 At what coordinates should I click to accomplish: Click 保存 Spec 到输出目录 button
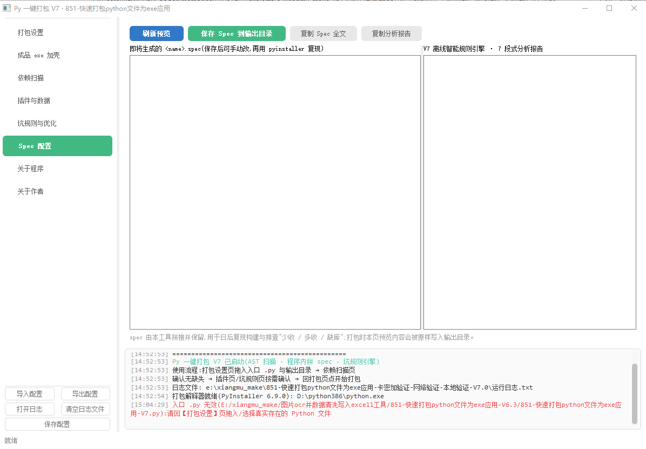[x=237, y=33]
